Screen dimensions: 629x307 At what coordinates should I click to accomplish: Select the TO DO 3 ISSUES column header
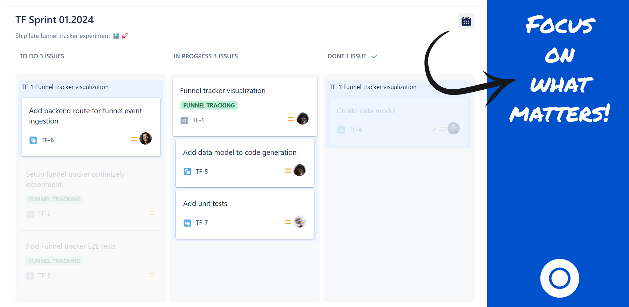pyautogui.click(x=42, y=56)
